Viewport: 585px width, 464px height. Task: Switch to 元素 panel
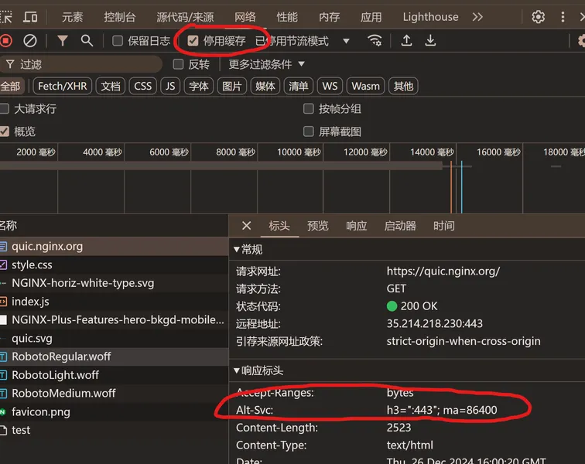coord(73,17)
